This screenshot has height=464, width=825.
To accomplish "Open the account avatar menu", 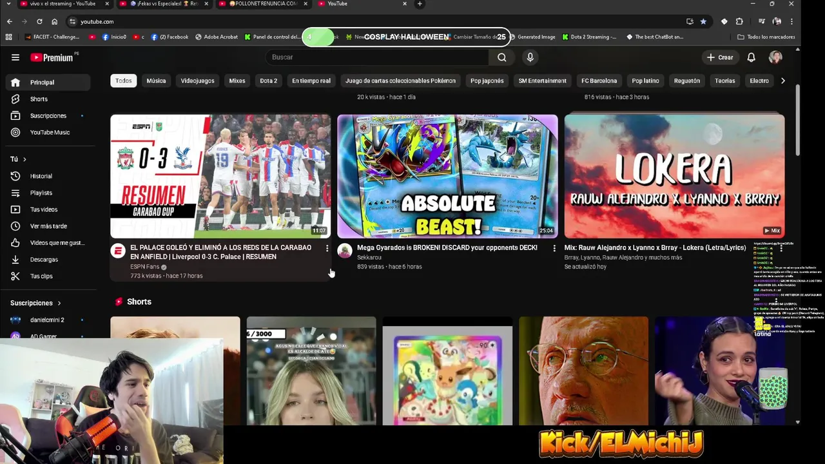I will 775,57.
